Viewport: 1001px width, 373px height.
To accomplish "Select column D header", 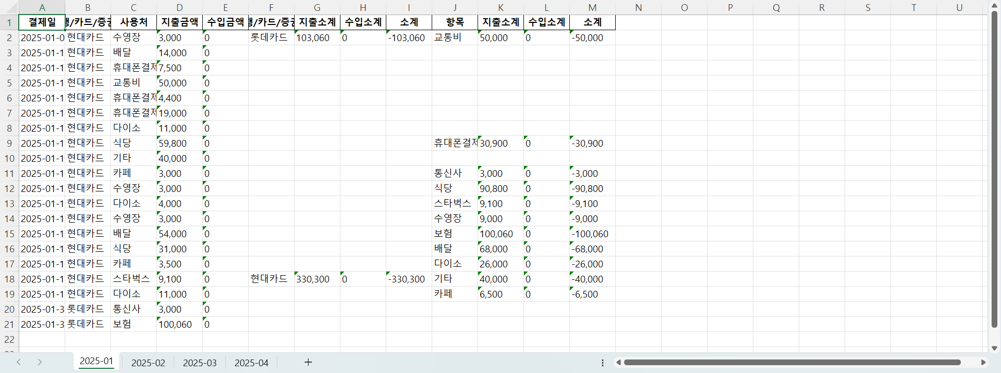I will pos(179,7).
